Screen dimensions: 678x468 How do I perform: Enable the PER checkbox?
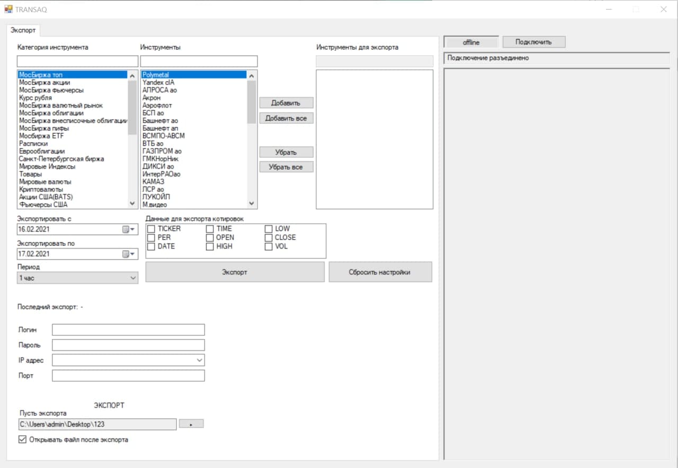tap(151, 237)
